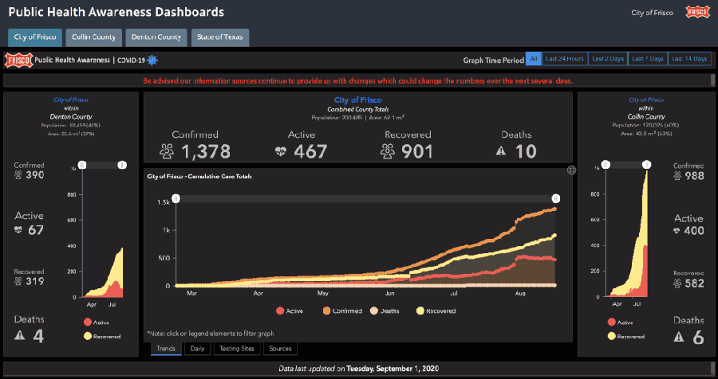
Task: Switch to the Collin County tab
Action: (93, 37)
